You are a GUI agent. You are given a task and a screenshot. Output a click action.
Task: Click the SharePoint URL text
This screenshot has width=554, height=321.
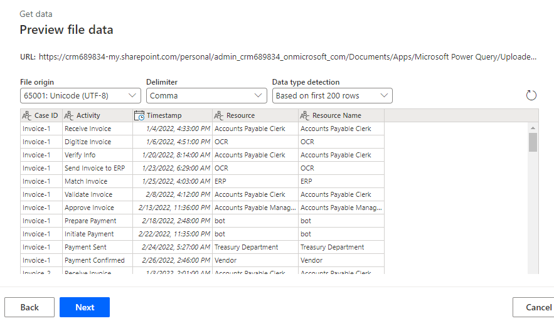pyautogui.click(x=287, y=57)
